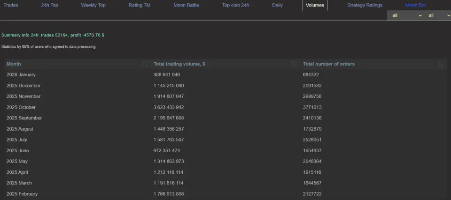Sort by Total number of orders header
This screenshot has width=451, height=200.
pos(329,64)
